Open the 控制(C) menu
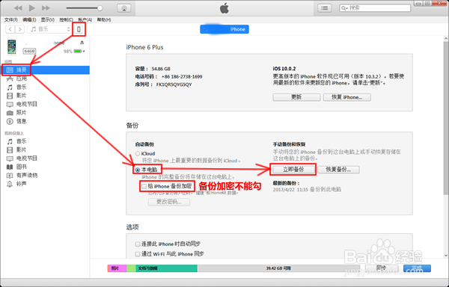 click(x=66, y=19)
